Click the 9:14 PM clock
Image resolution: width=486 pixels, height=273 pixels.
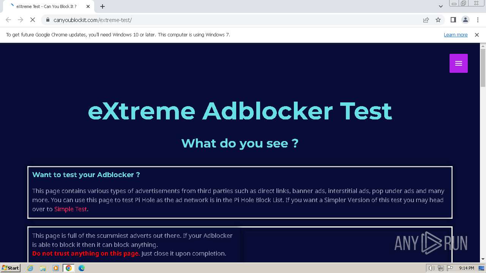tap(466, 268)
